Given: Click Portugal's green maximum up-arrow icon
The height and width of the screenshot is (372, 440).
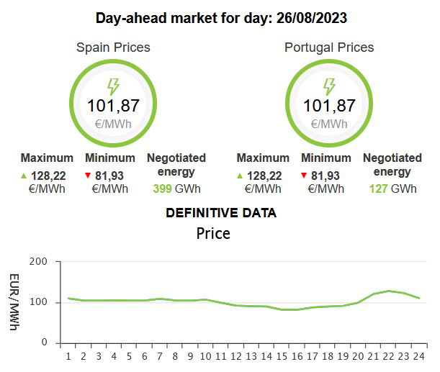Looking at the screenshot, I should pyautogui.click(x=240, y=176).
